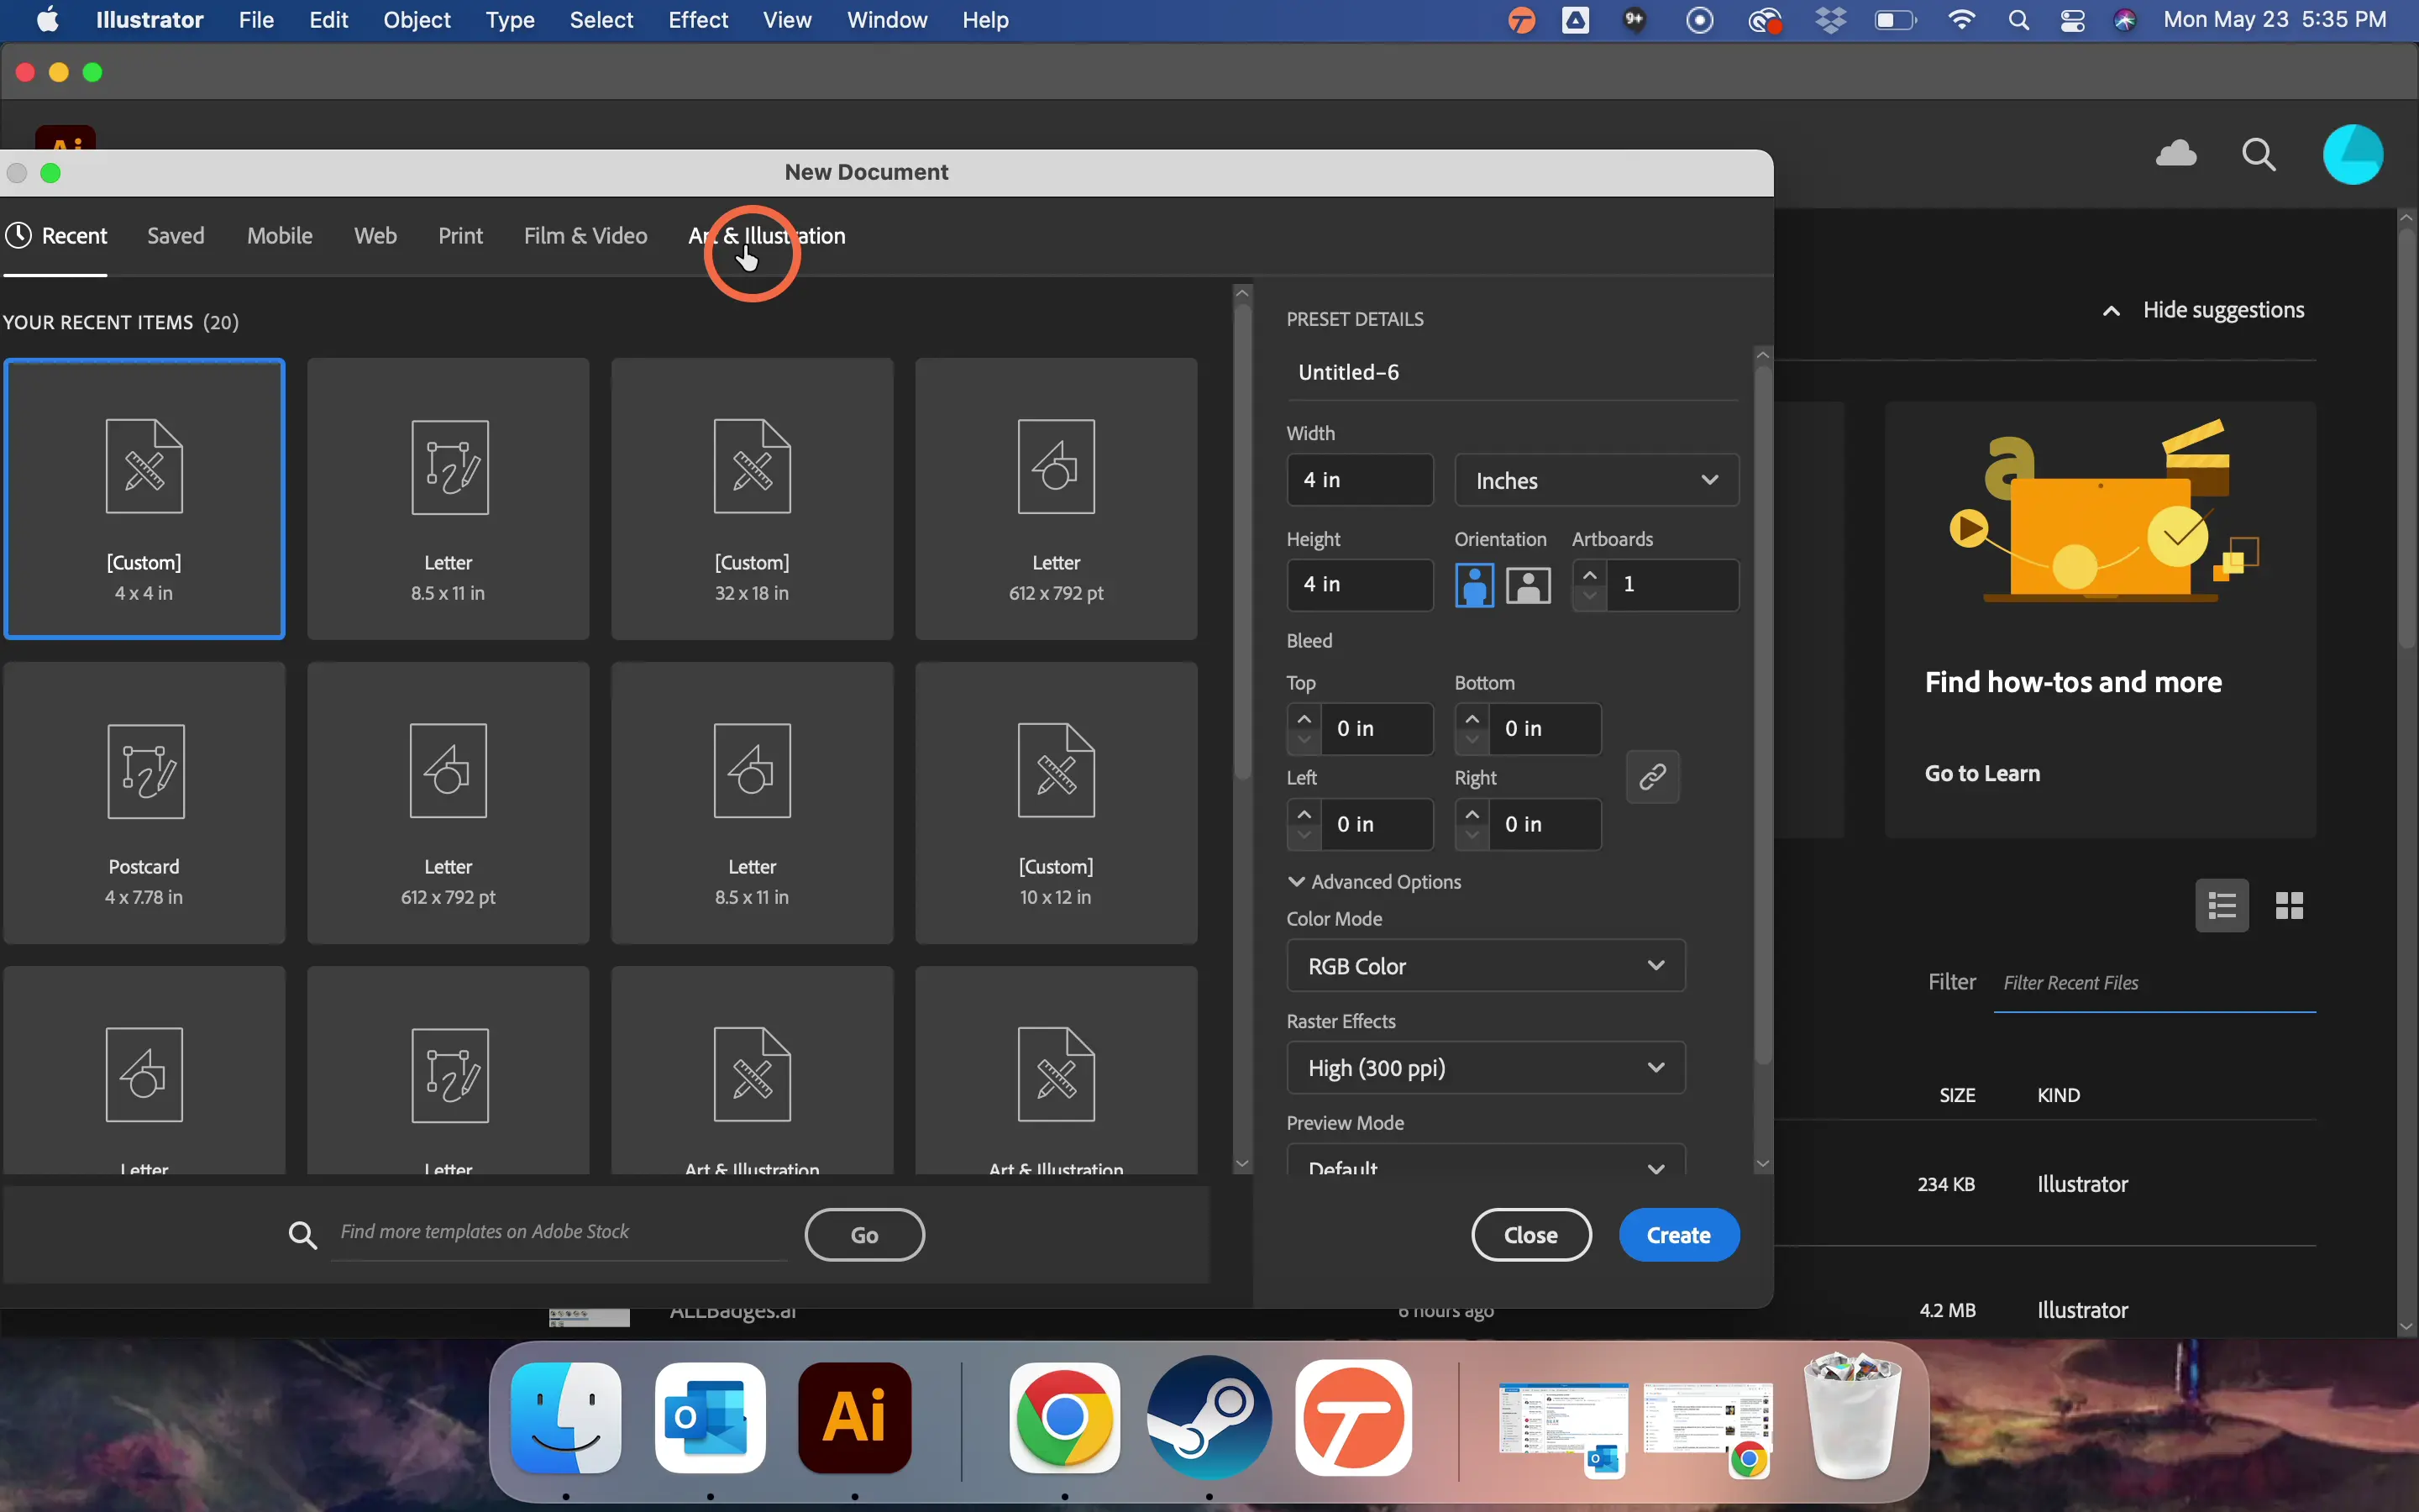This screenshot has height=1512, width=2419.
Task: Open the user profile avatar
Action: pos(2352,155)
